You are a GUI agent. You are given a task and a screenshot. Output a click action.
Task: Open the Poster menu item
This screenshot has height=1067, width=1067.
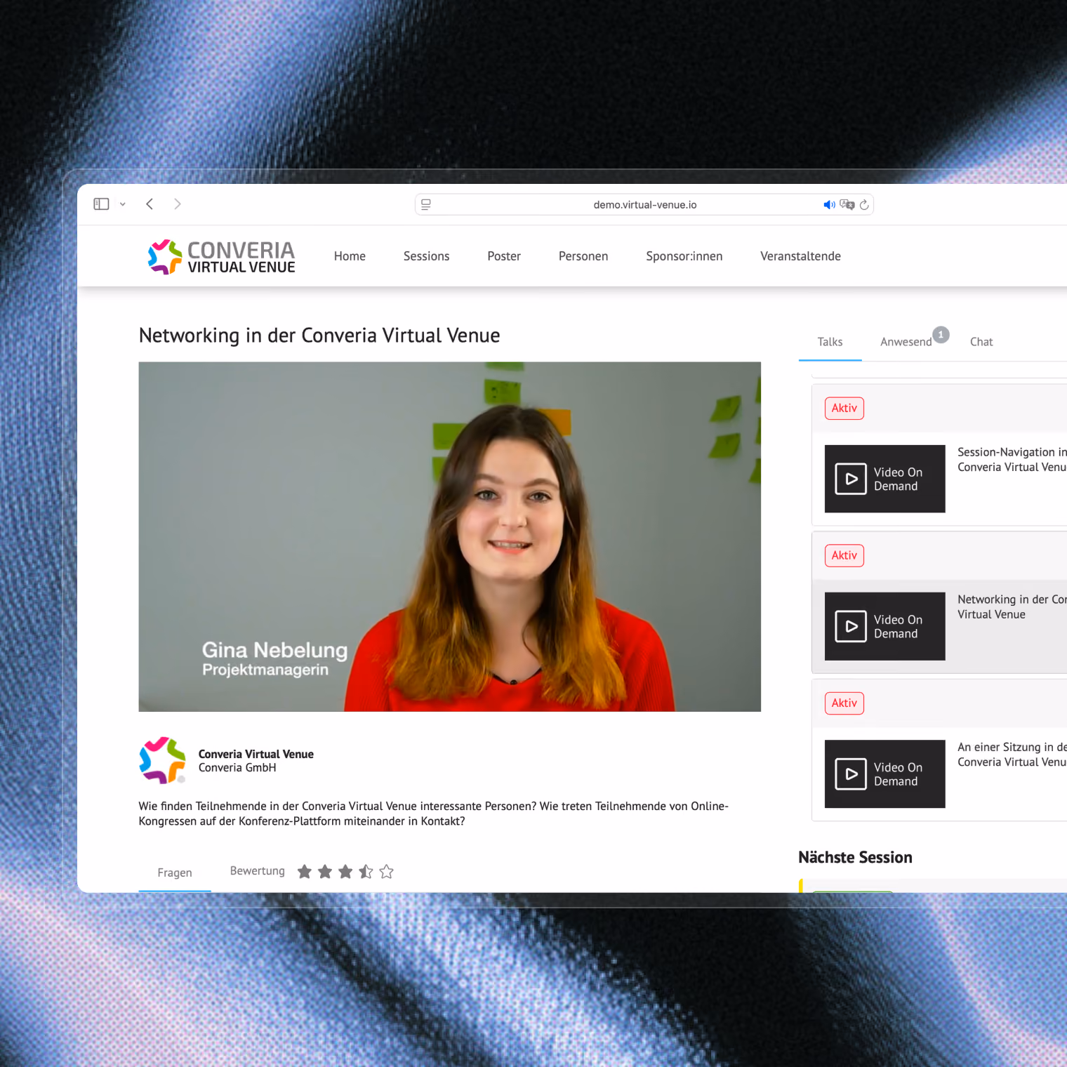[504, 256]
